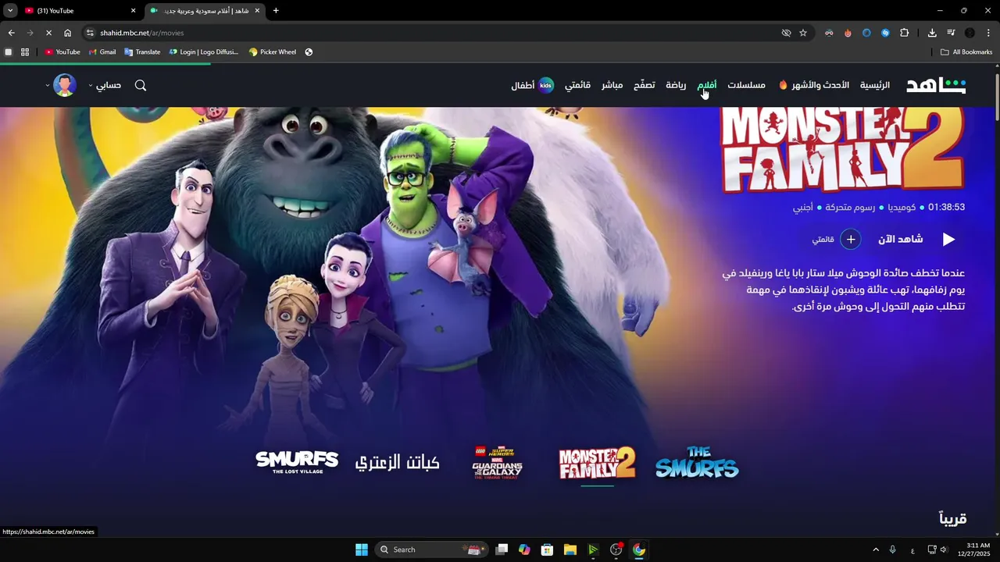Click the crossed-out eye icon in address bar
This screenshot has height=562, width=1000.
click(786, 33)
